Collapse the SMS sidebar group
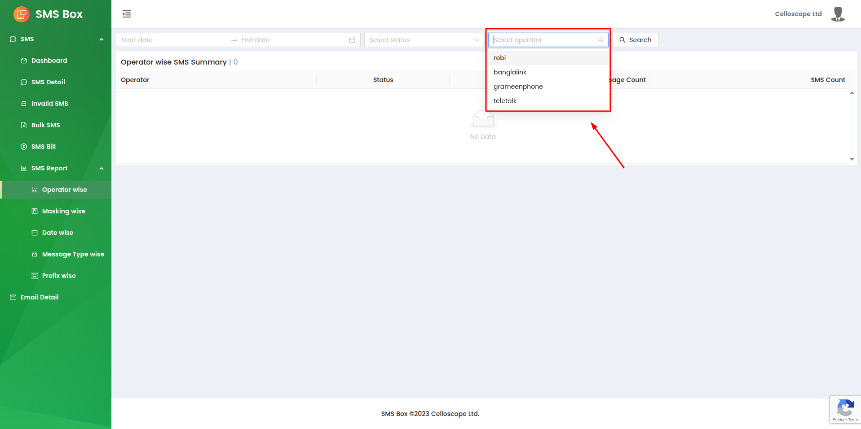861x429 pixels. [102, 39]
